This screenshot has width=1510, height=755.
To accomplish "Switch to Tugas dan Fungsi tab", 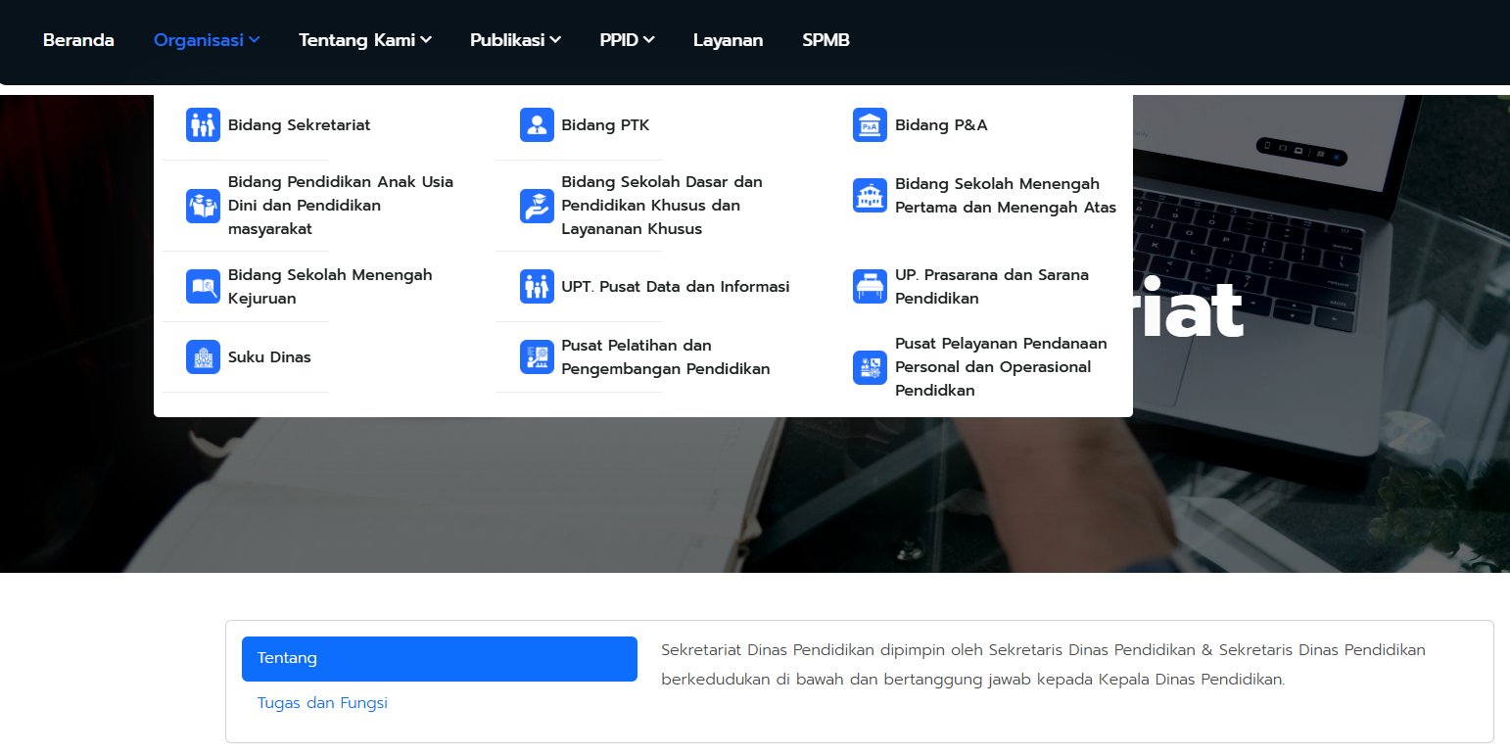I will (322, 703).
